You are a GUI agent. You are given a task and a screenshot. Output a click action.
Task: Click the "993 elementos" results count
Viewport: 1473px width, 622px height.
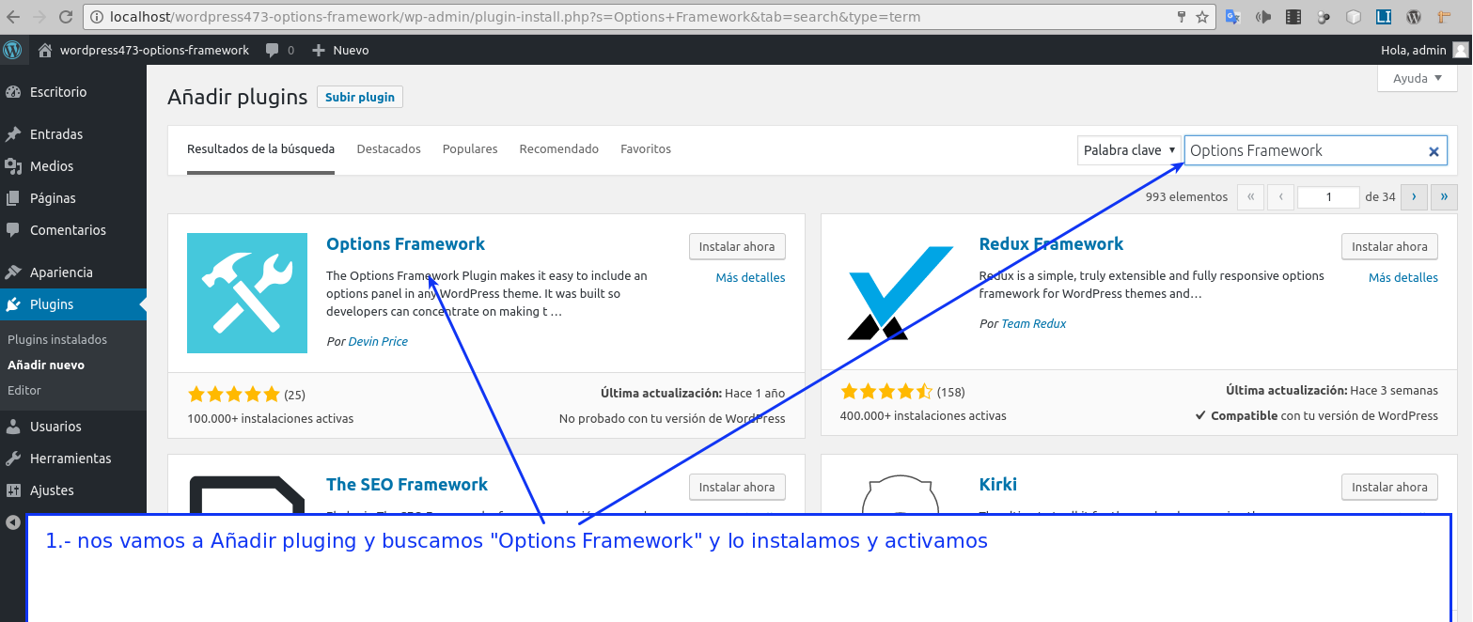pyautogui.click(x=1186, y=197)
